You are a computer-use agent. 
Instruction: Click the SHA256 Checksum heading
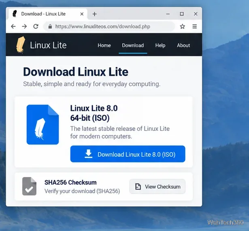[70, 182]
